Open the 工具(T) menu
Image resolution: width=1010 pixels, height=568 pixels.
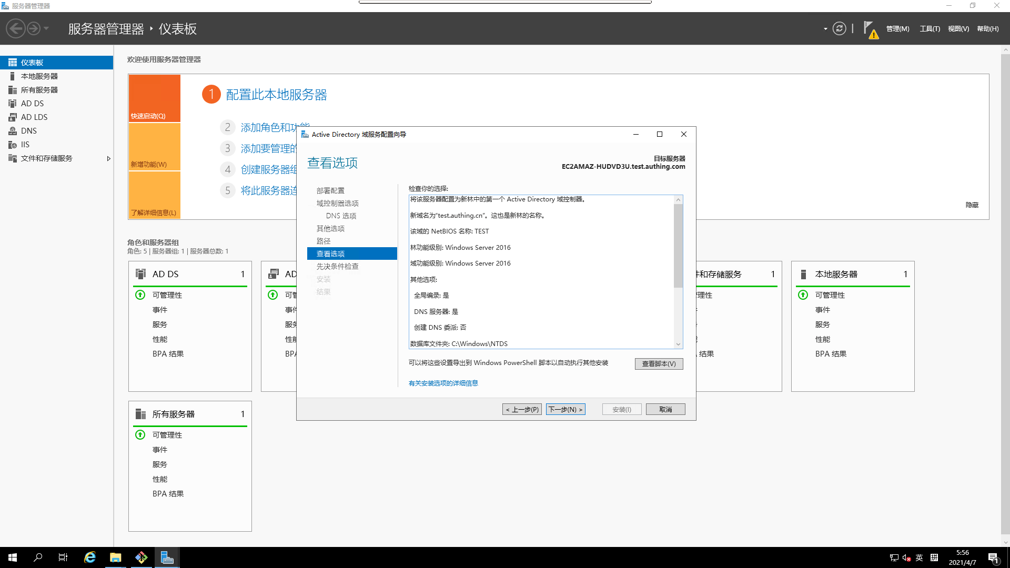pos(930,29)
